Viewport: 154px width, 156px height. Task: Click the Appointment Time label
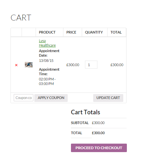(49, 72)
